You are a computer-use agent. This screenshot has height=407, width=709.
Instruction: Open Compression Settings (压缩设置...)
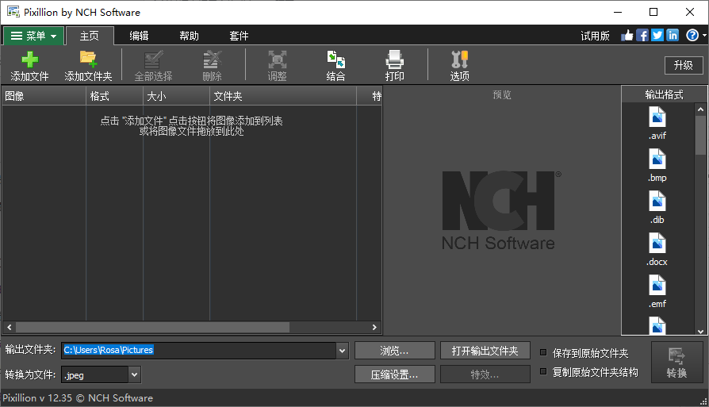[395, 374]
